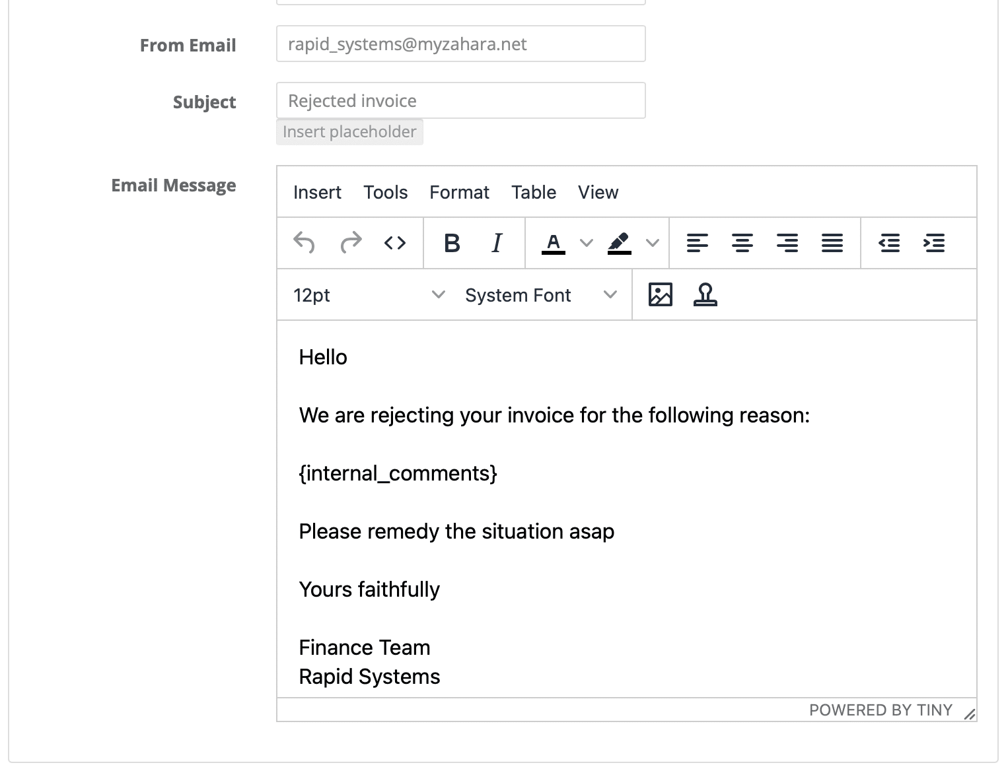Open the Format menu
Screen dimensions: 1008x767
(459, 192)
